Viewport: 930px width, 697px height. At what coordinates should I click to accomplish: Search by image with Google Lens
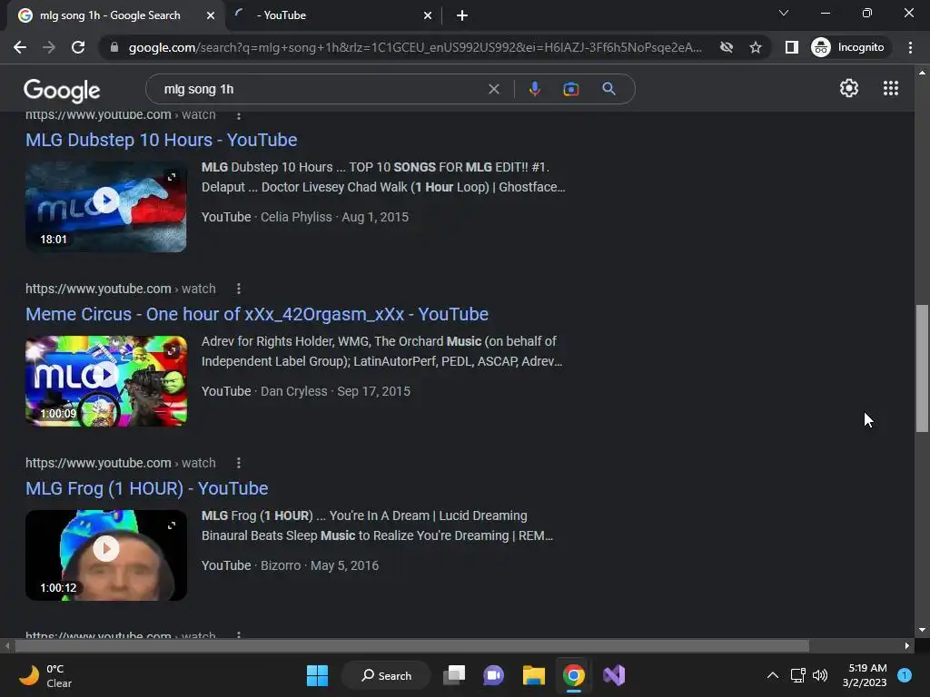pyautogui.click(x=570, y=90)
